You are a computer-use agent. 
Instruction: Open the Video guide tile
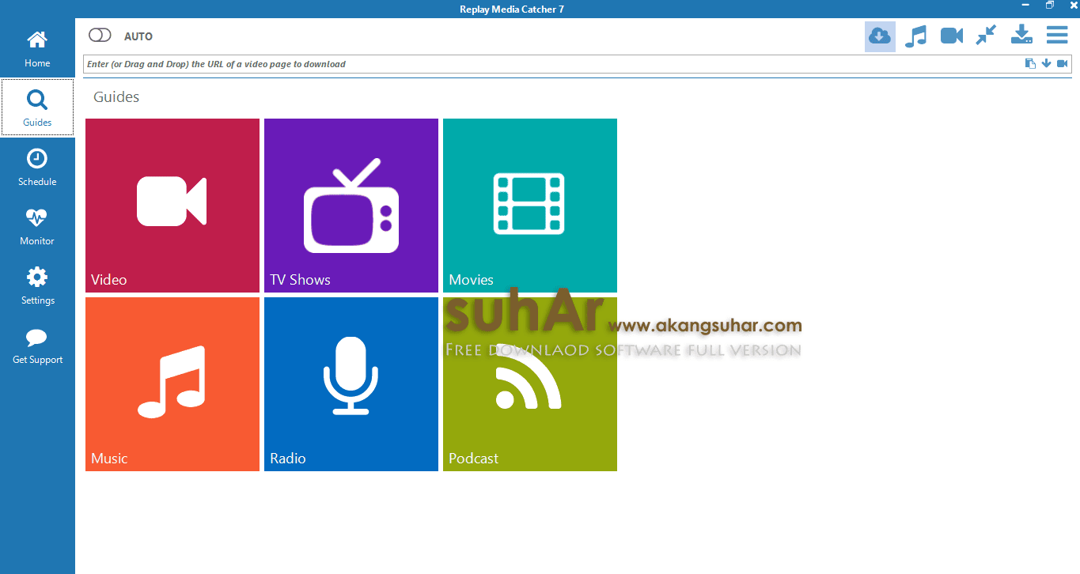[x=172, y=206]
